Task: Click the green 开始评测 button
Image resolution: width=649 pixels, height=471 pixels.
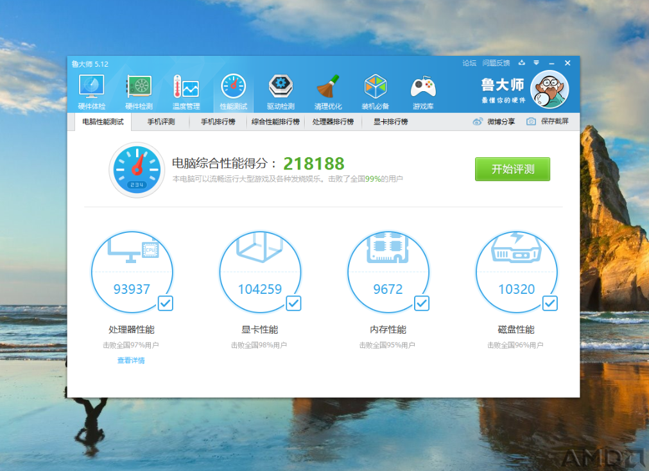Action: pos(512,169)
